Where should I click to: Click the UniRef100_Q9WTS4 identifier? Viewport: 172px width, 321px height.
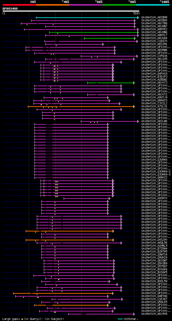[x=154, y=255]
